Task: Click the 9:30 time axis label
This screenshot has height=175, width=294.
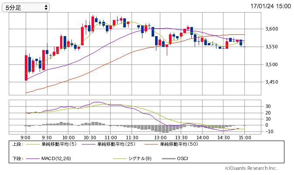Action: [47, 138]
